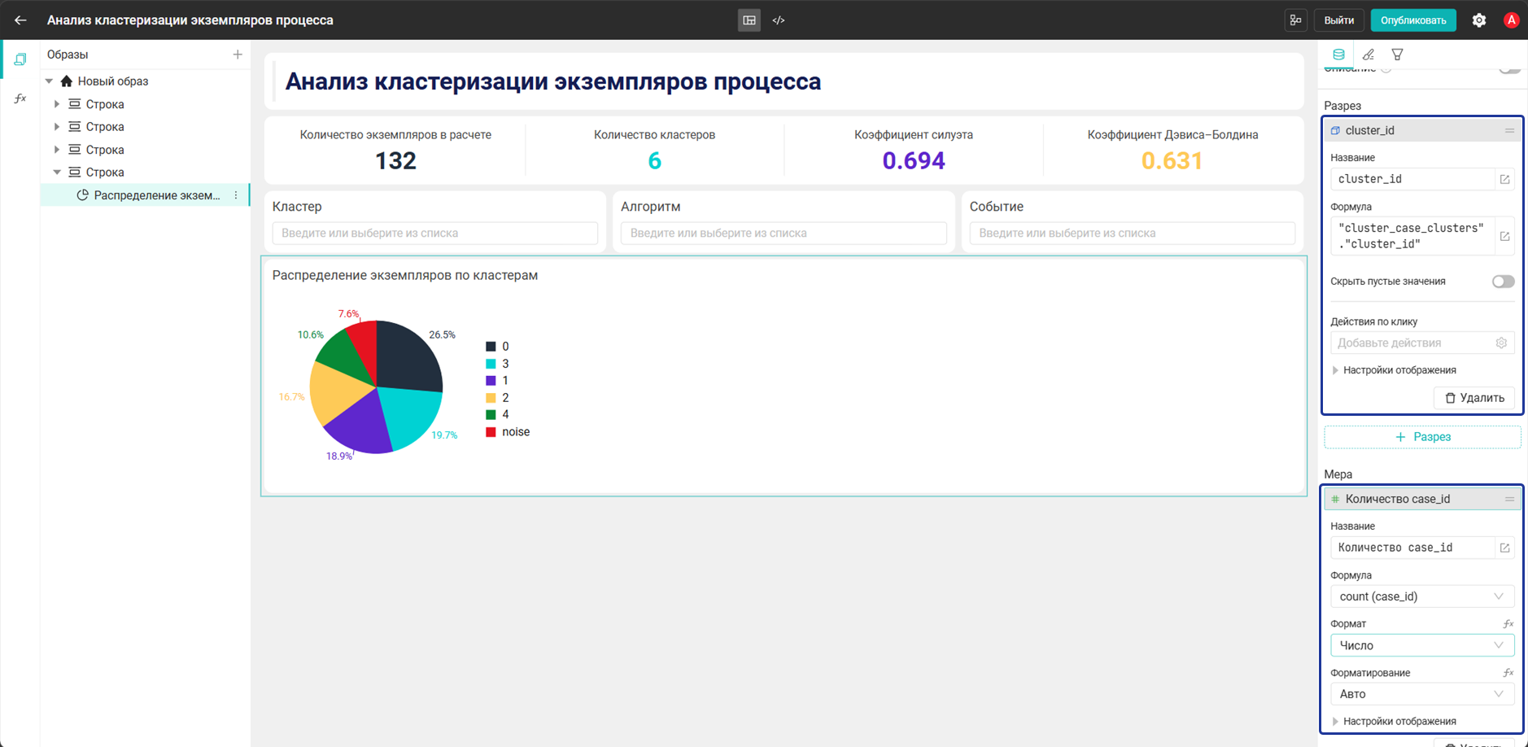Collapse the Новый образ tree node
Screen dimensions: 1528x747
point(50,81)
